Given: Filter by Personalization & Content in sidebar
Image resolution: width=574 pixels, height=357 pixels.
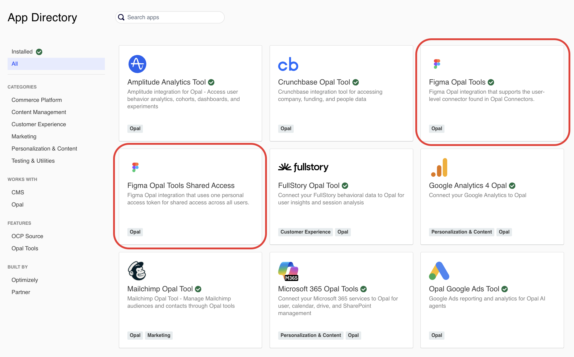Looking at the screenshot, I should [44, 149].
